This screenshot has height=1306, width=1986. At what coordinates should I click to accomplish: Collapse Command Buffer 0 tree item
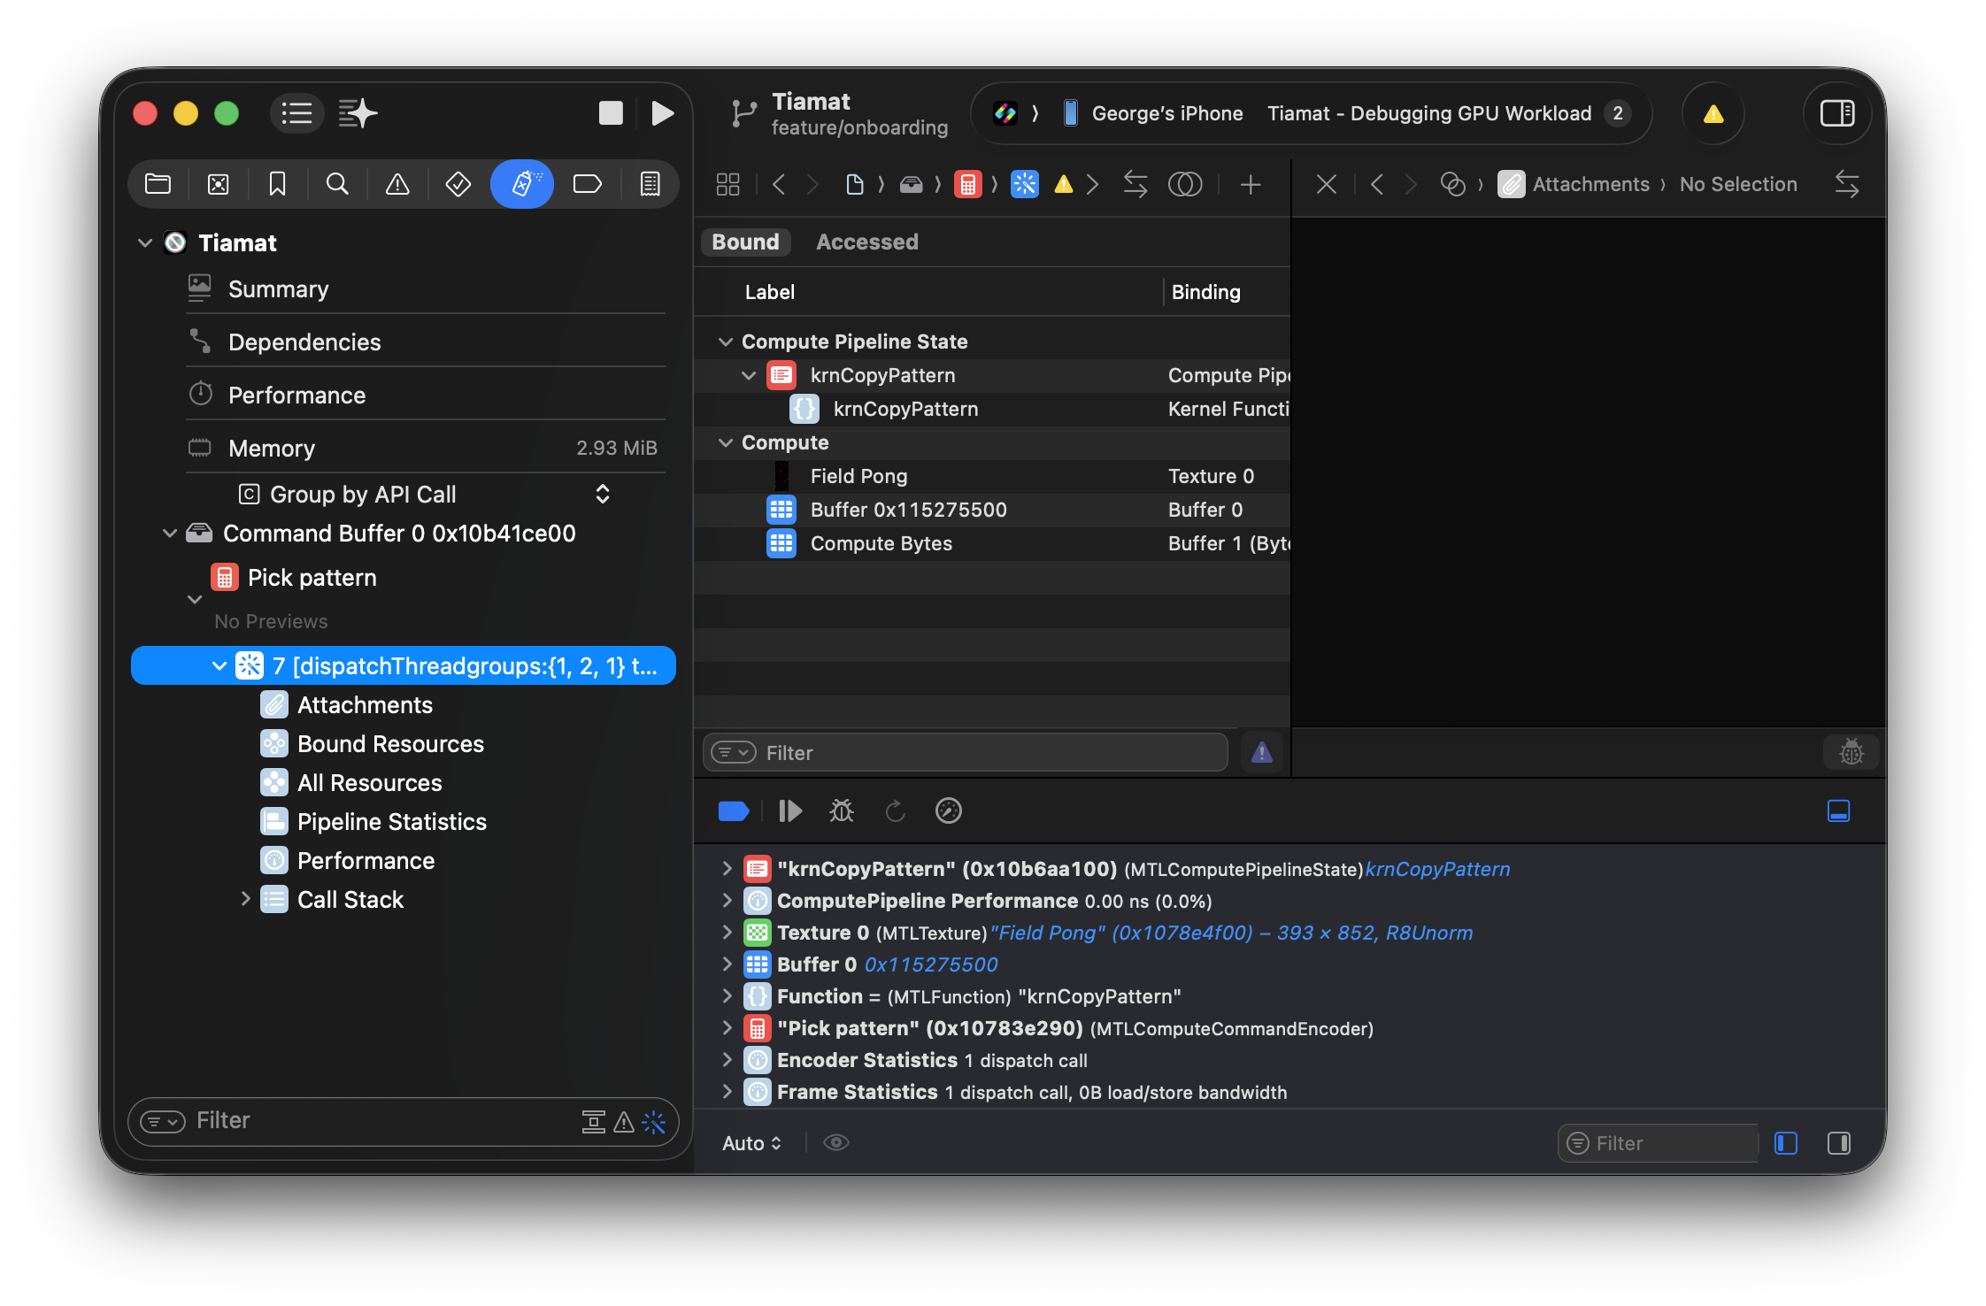pyautogui.click(x=169, y=534)
